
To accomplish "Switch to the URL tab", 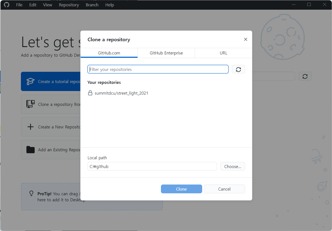I will (223, 53).
